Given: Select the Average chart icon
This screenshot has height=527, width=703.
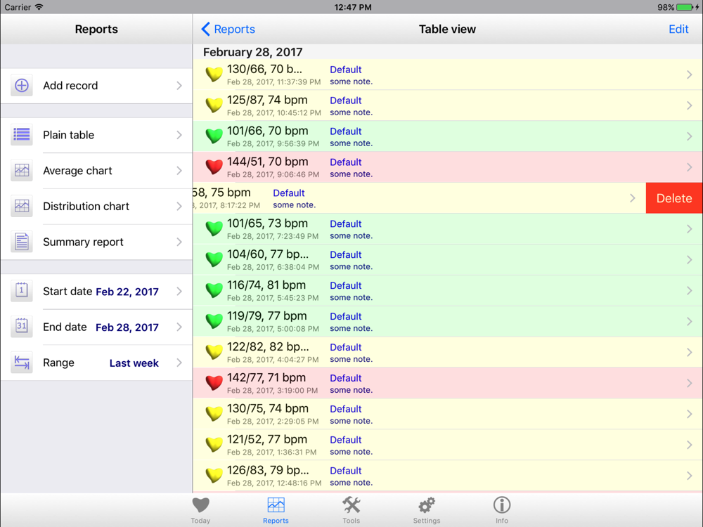Looking at the screenshot, I should click(22, 171).
